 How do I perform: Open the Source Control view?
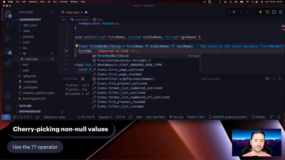click(8, 38)
